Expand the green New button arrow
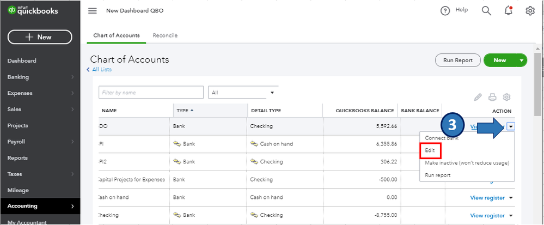The width and height of the screenshot is (544, 225). pos(522,60)
